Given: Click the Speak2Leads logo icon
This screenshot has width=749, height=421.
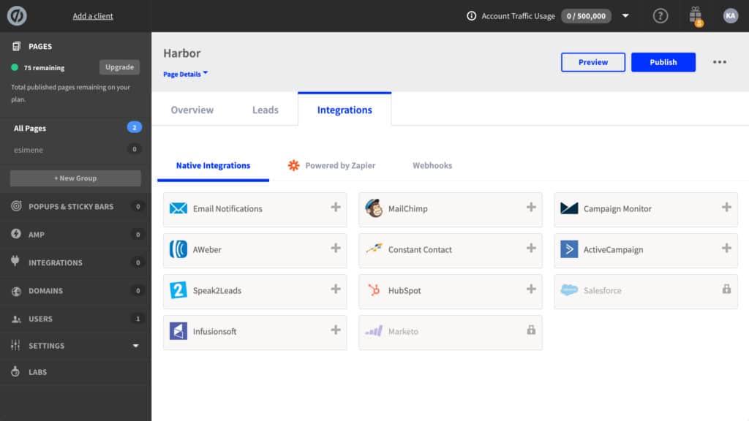Looking at the screenshot, I should pyautogui.click(x=178, y=289).
